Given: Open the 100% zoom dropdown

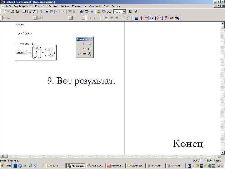Looking at the screenshot, I should coord(124,12).
